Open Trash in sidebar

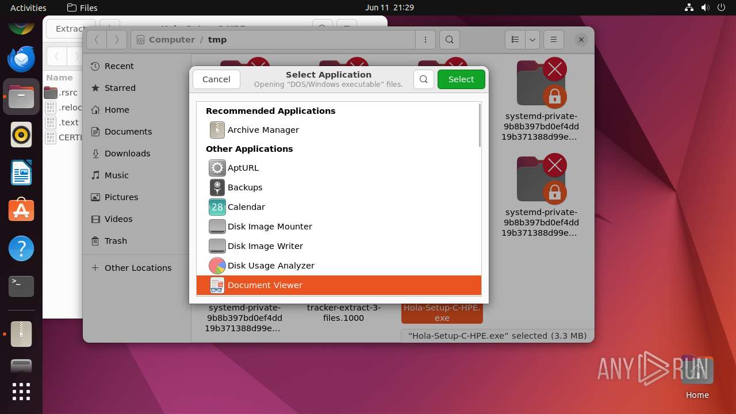[x=137, y=241]
